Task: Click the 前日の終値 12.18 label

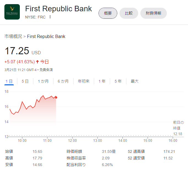Action: (x=178, y=128)
